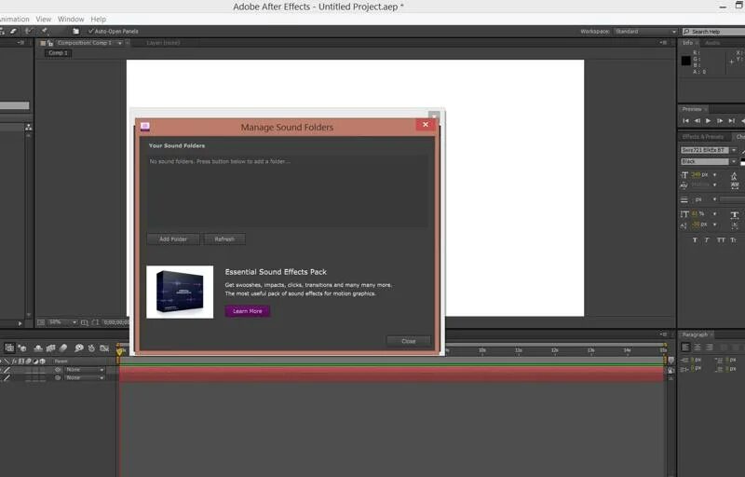Switch to the Audio panel tab
This screenshot has height=477, width=745.
click(712, 43)
